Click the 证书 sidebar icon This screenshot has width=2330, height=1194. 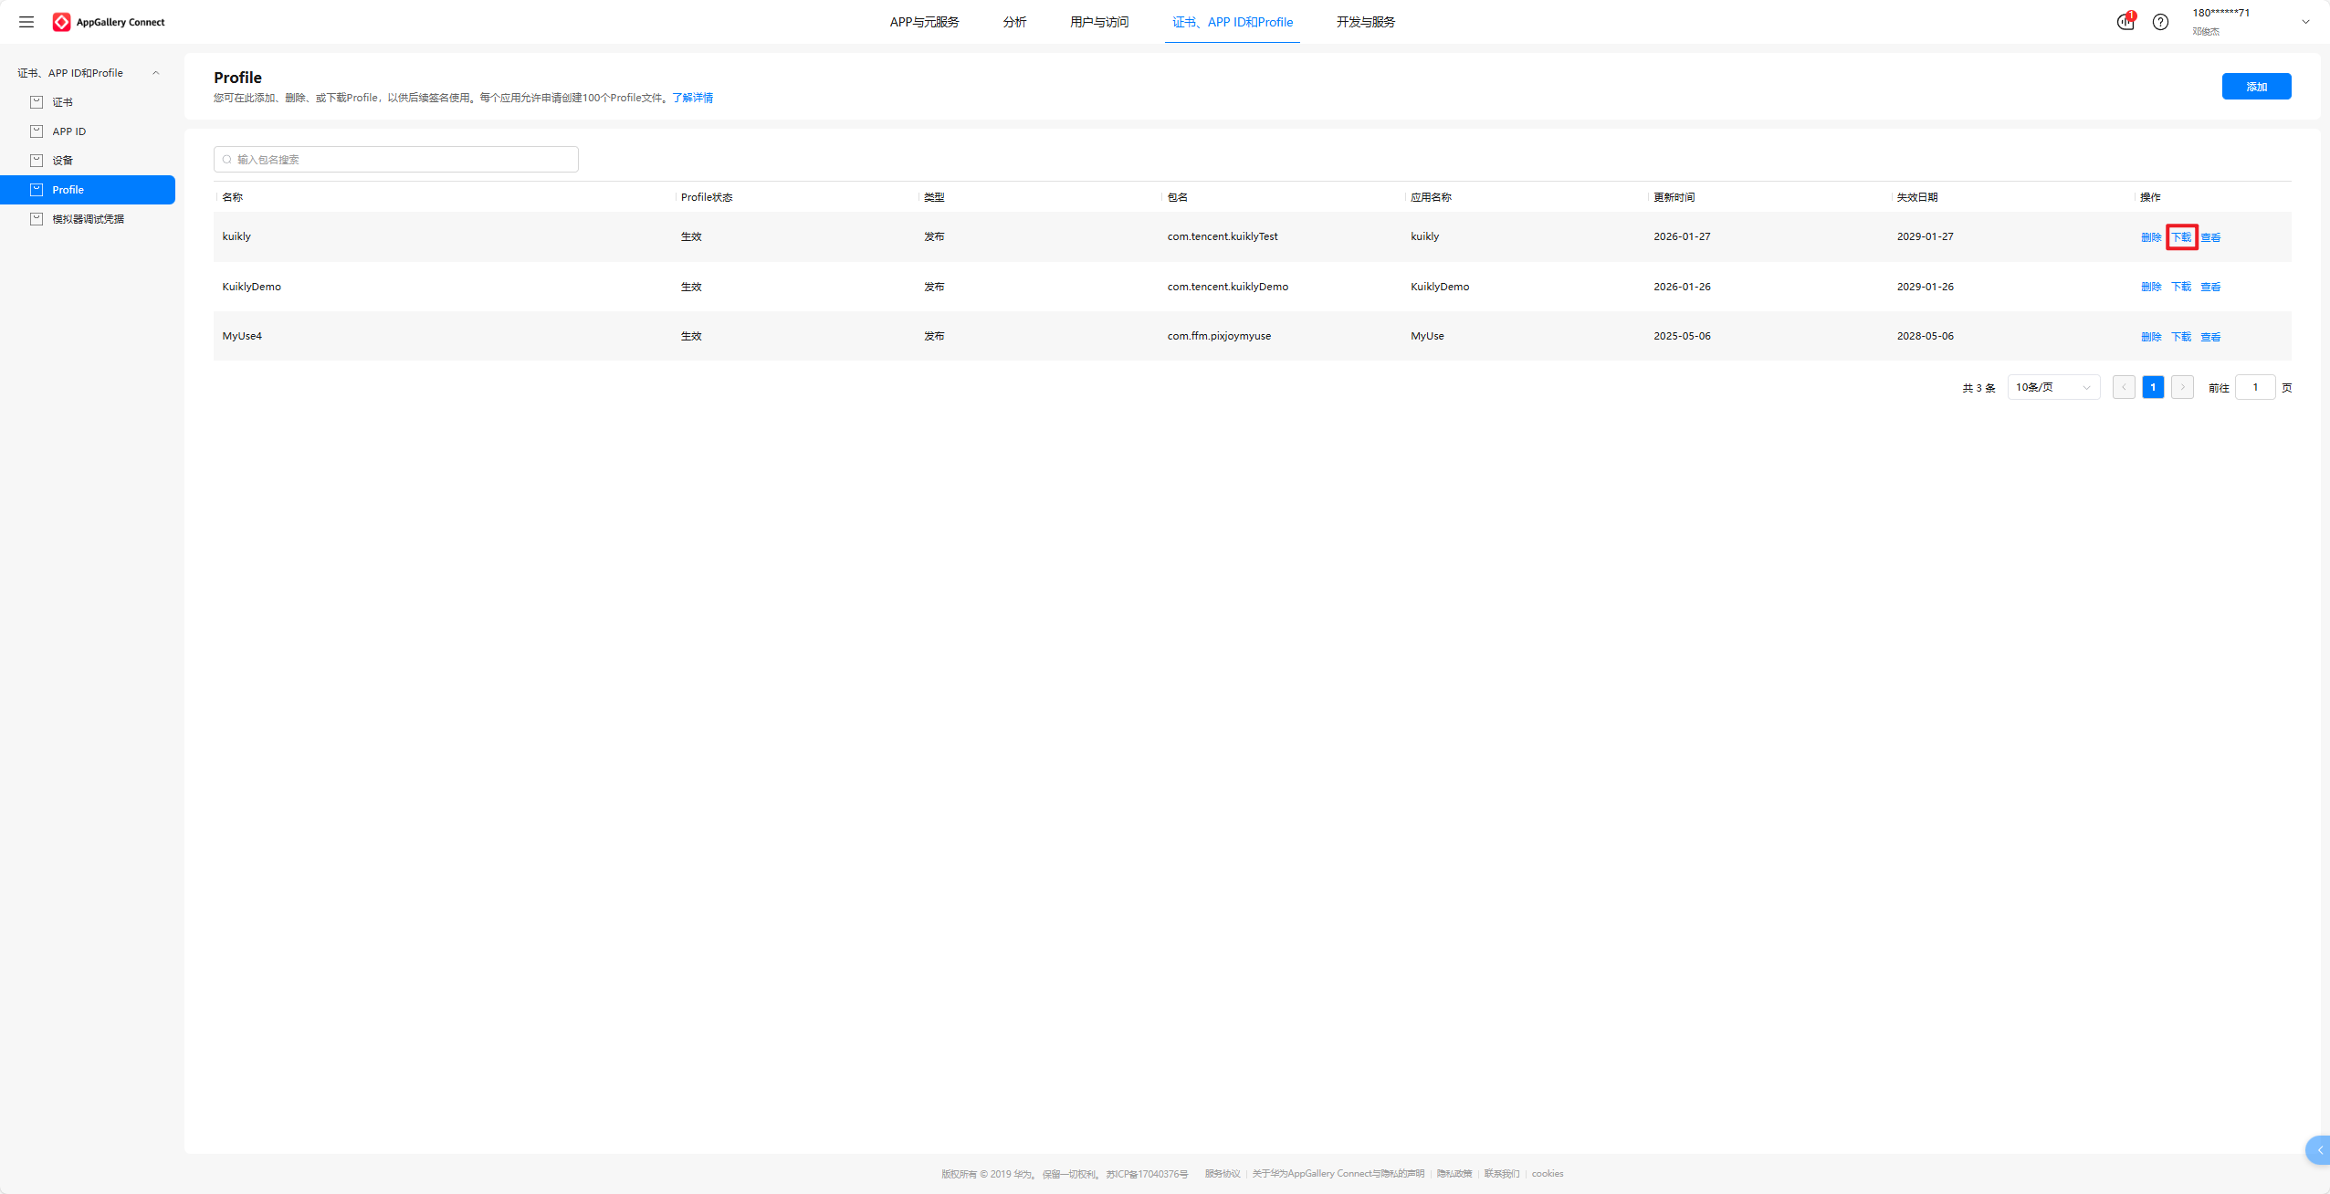[37, 102]
